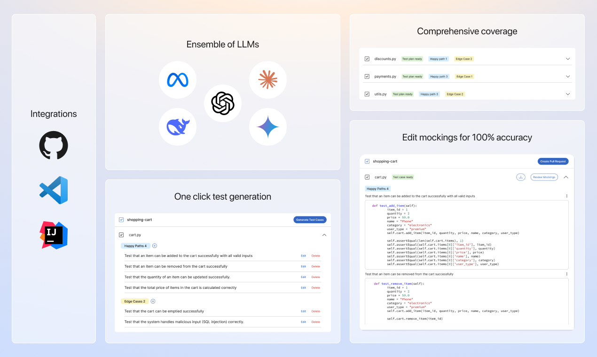Click the 'Happy Paths 4' tag in generation panel
The width and height of the screenshot is (597, 357).
click(135, 246)
